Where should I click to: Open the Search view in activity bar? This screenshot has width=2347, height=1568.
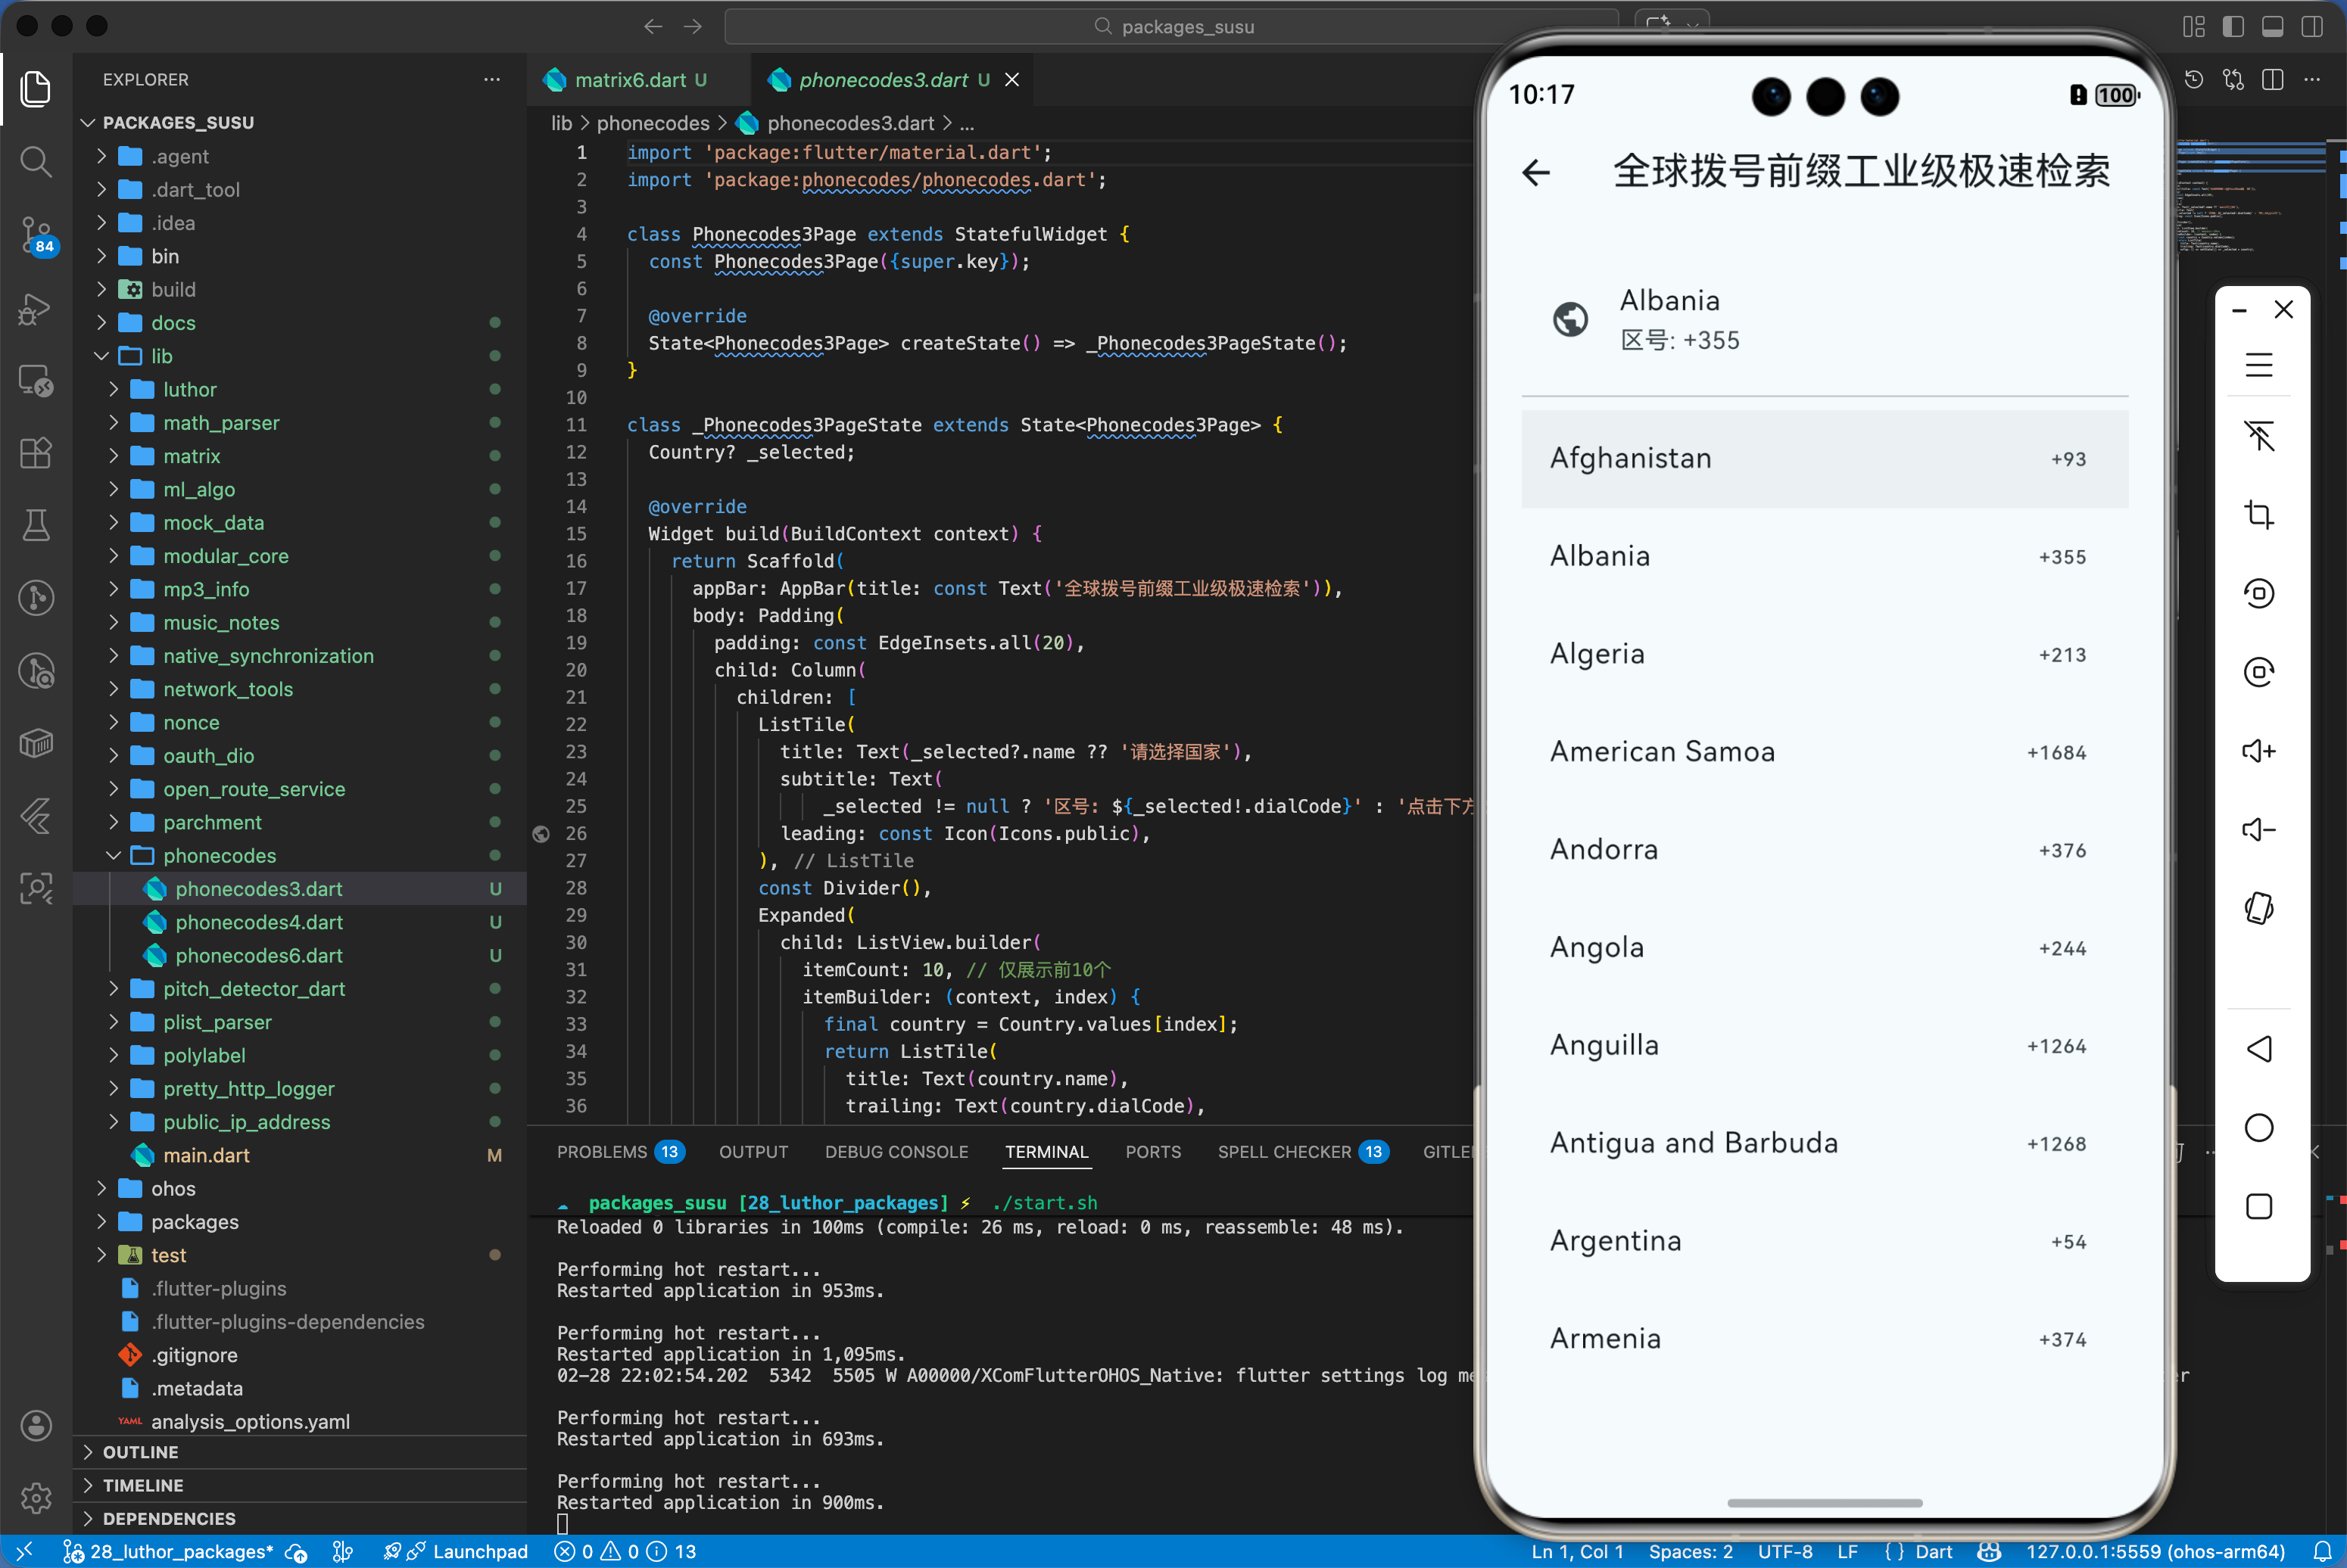pos(36,161)
